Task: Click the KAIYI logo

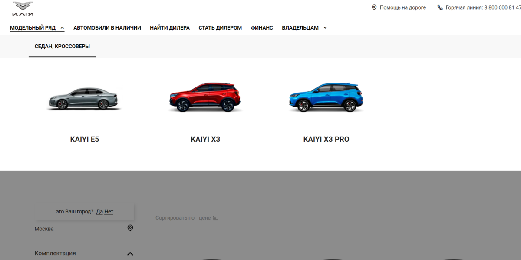Action: pyautogui.click(x=23, y=9)
